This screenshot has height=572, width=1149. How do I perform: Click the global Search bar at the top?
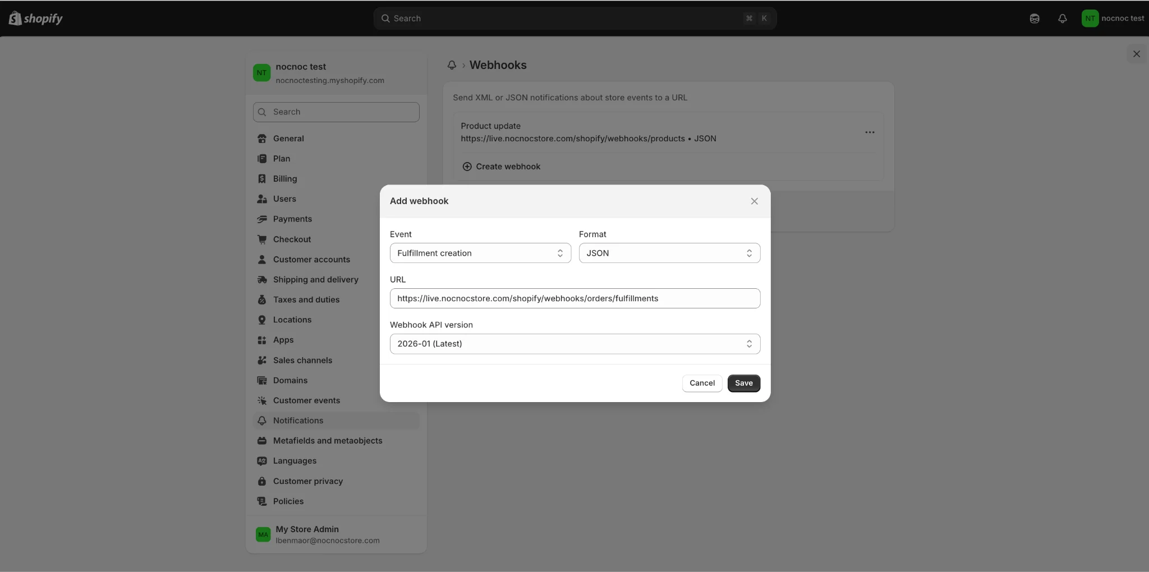(x=574, y=19)
